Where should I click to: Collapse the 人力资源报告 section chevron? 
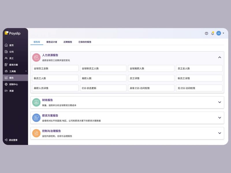click(x=219, y=57)
